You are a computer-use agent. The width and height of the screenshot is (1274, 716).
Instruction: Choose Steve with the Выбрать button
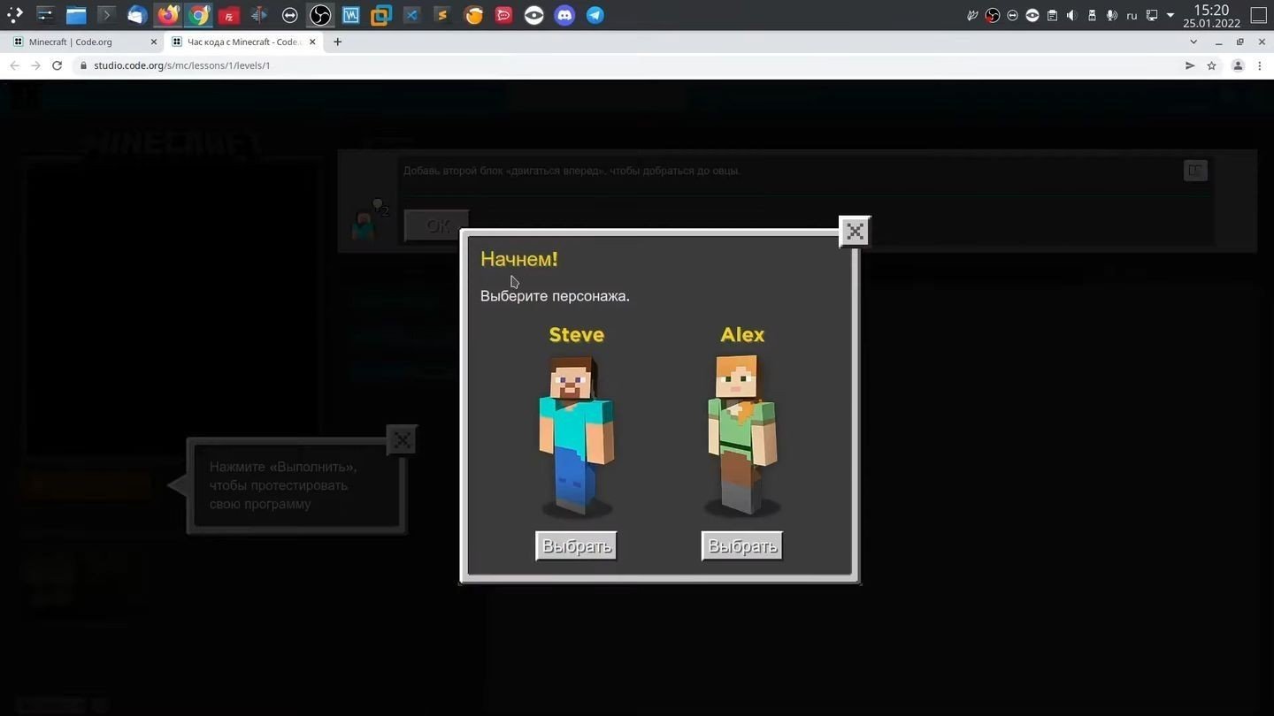[576, 545]
